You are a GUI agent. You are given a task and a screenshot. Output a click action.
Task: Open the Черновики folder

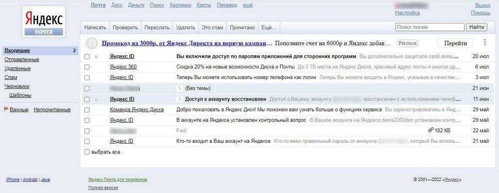(17, 86)
